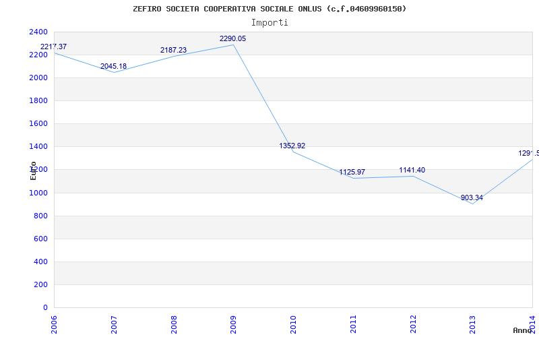The width and height of the screenshot is (539, 337).
Task: Click the 1800 y-axis tick label
Action: click(x=38, y=100)
